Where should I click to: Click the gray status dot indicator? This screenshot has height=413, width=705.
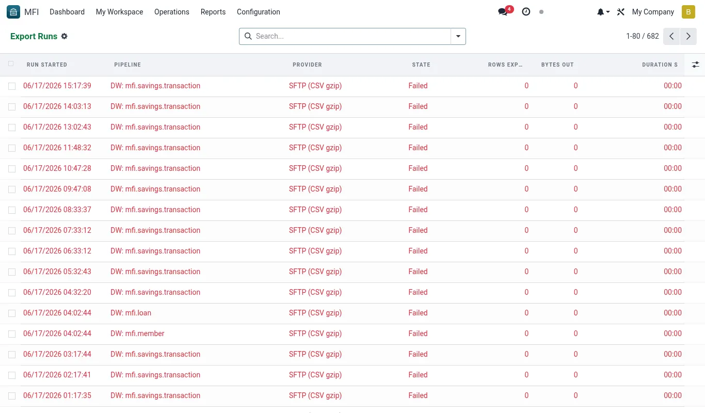pos(541,12)
